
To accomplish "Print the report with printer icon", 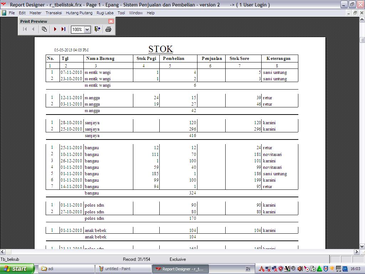I will 108,29.
